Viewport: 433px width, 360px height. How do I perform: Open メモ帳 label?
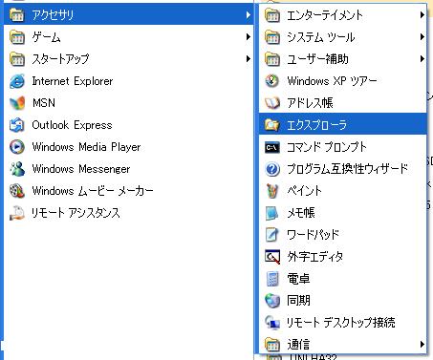point(301,213)
